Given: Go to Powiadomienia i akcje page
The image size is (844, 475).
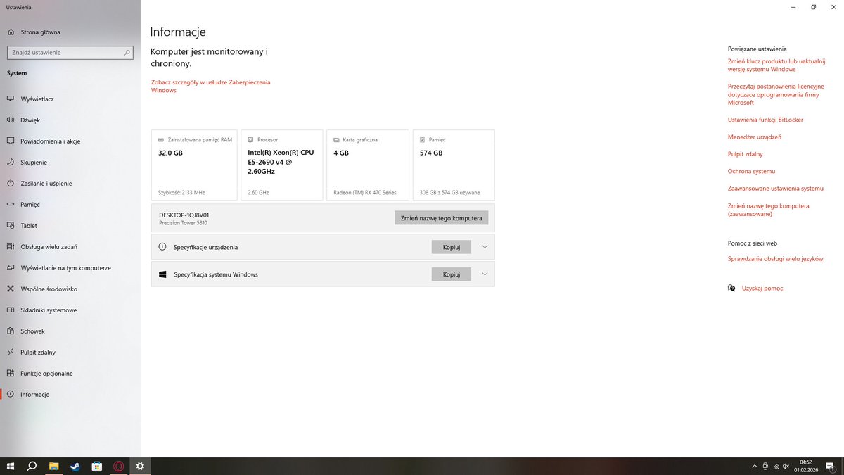Looking at the screenshot, I should pos(70,141).
